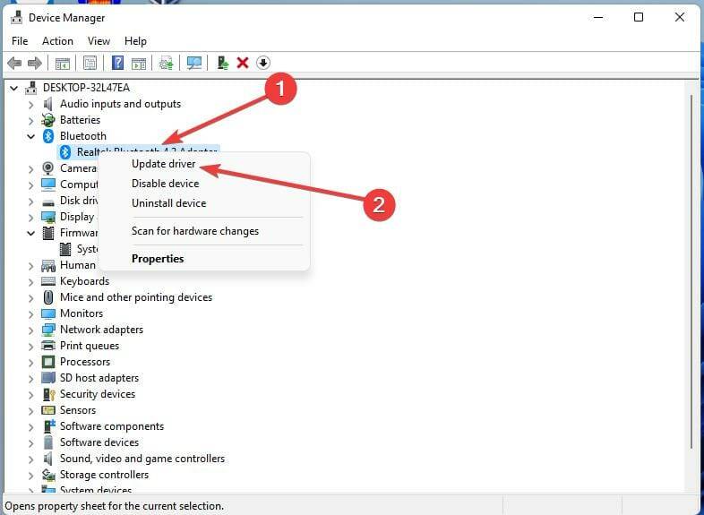Toggle the Show/Hide Console Tree toolbar icon
The image size is (704, 515).
click(63, 64)
